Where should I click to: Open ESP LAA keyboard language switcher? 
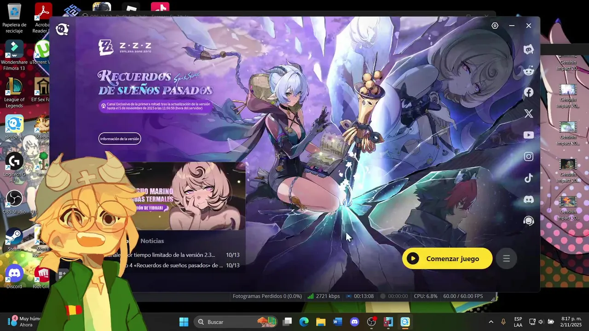(518, 322)
